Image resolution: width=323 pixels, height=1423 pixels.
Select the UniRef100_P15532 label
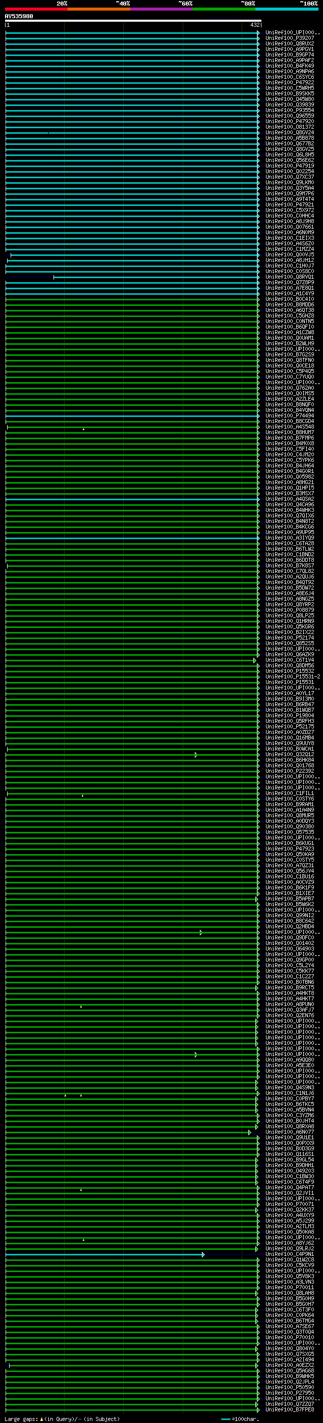[290, 671]
